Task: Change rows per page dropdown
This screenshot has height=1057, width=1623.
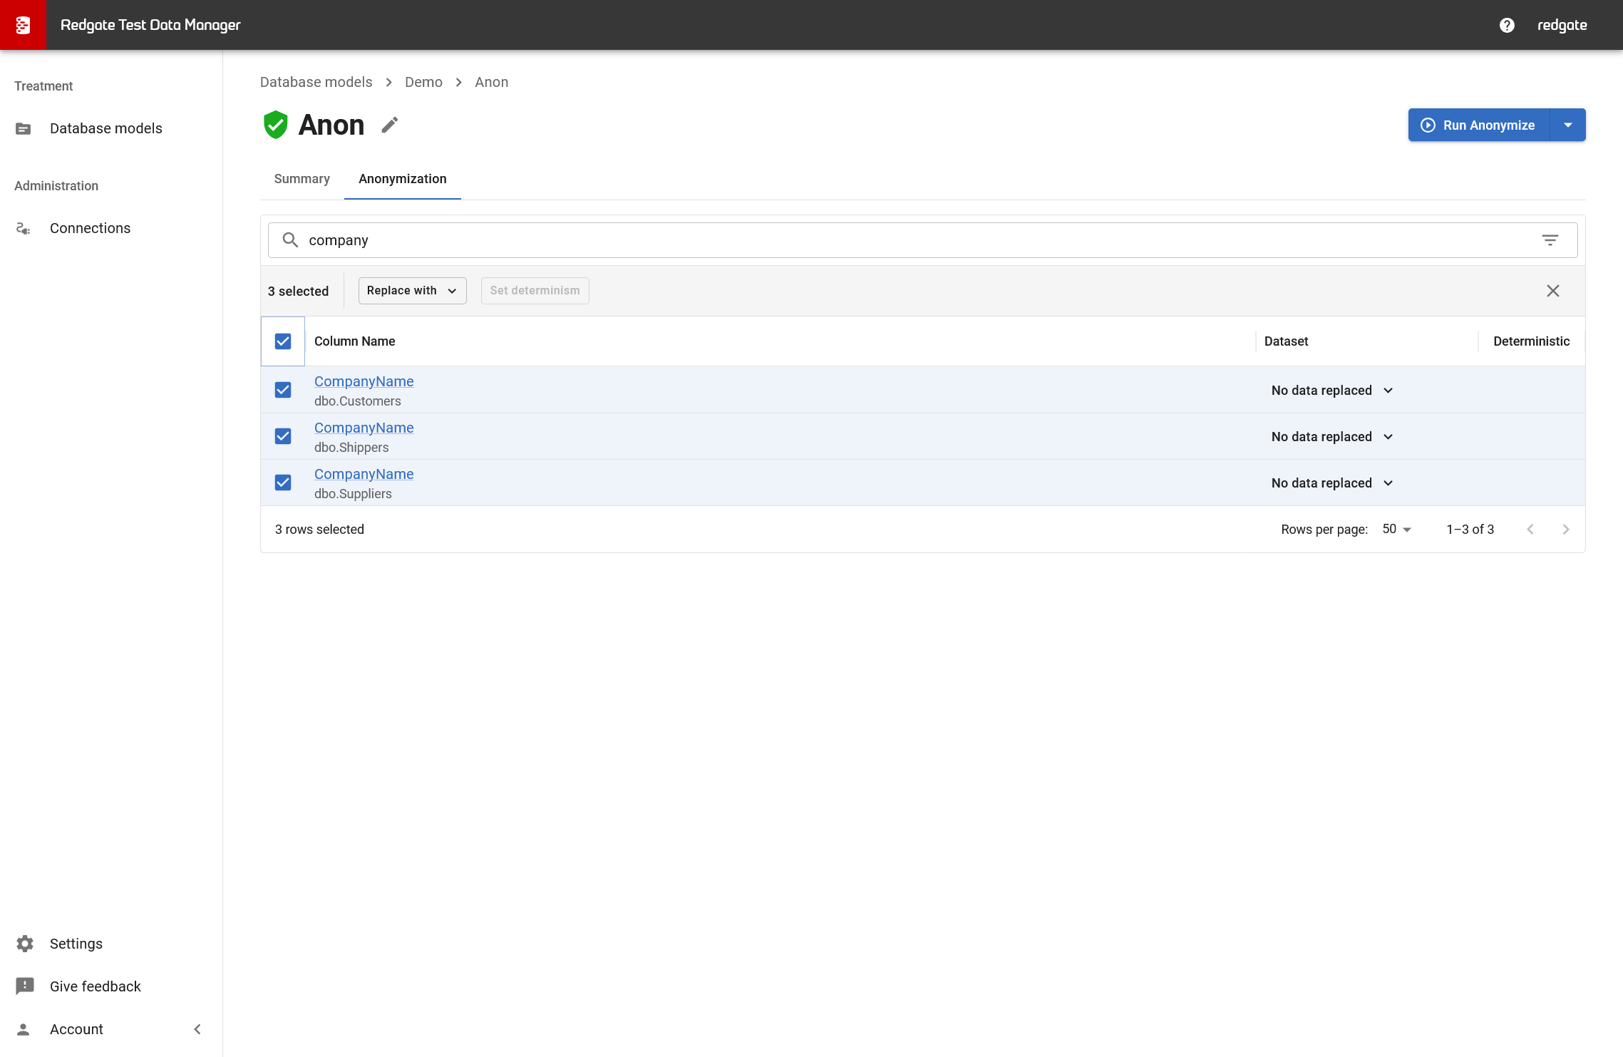Action: [x=1396, y=530]
